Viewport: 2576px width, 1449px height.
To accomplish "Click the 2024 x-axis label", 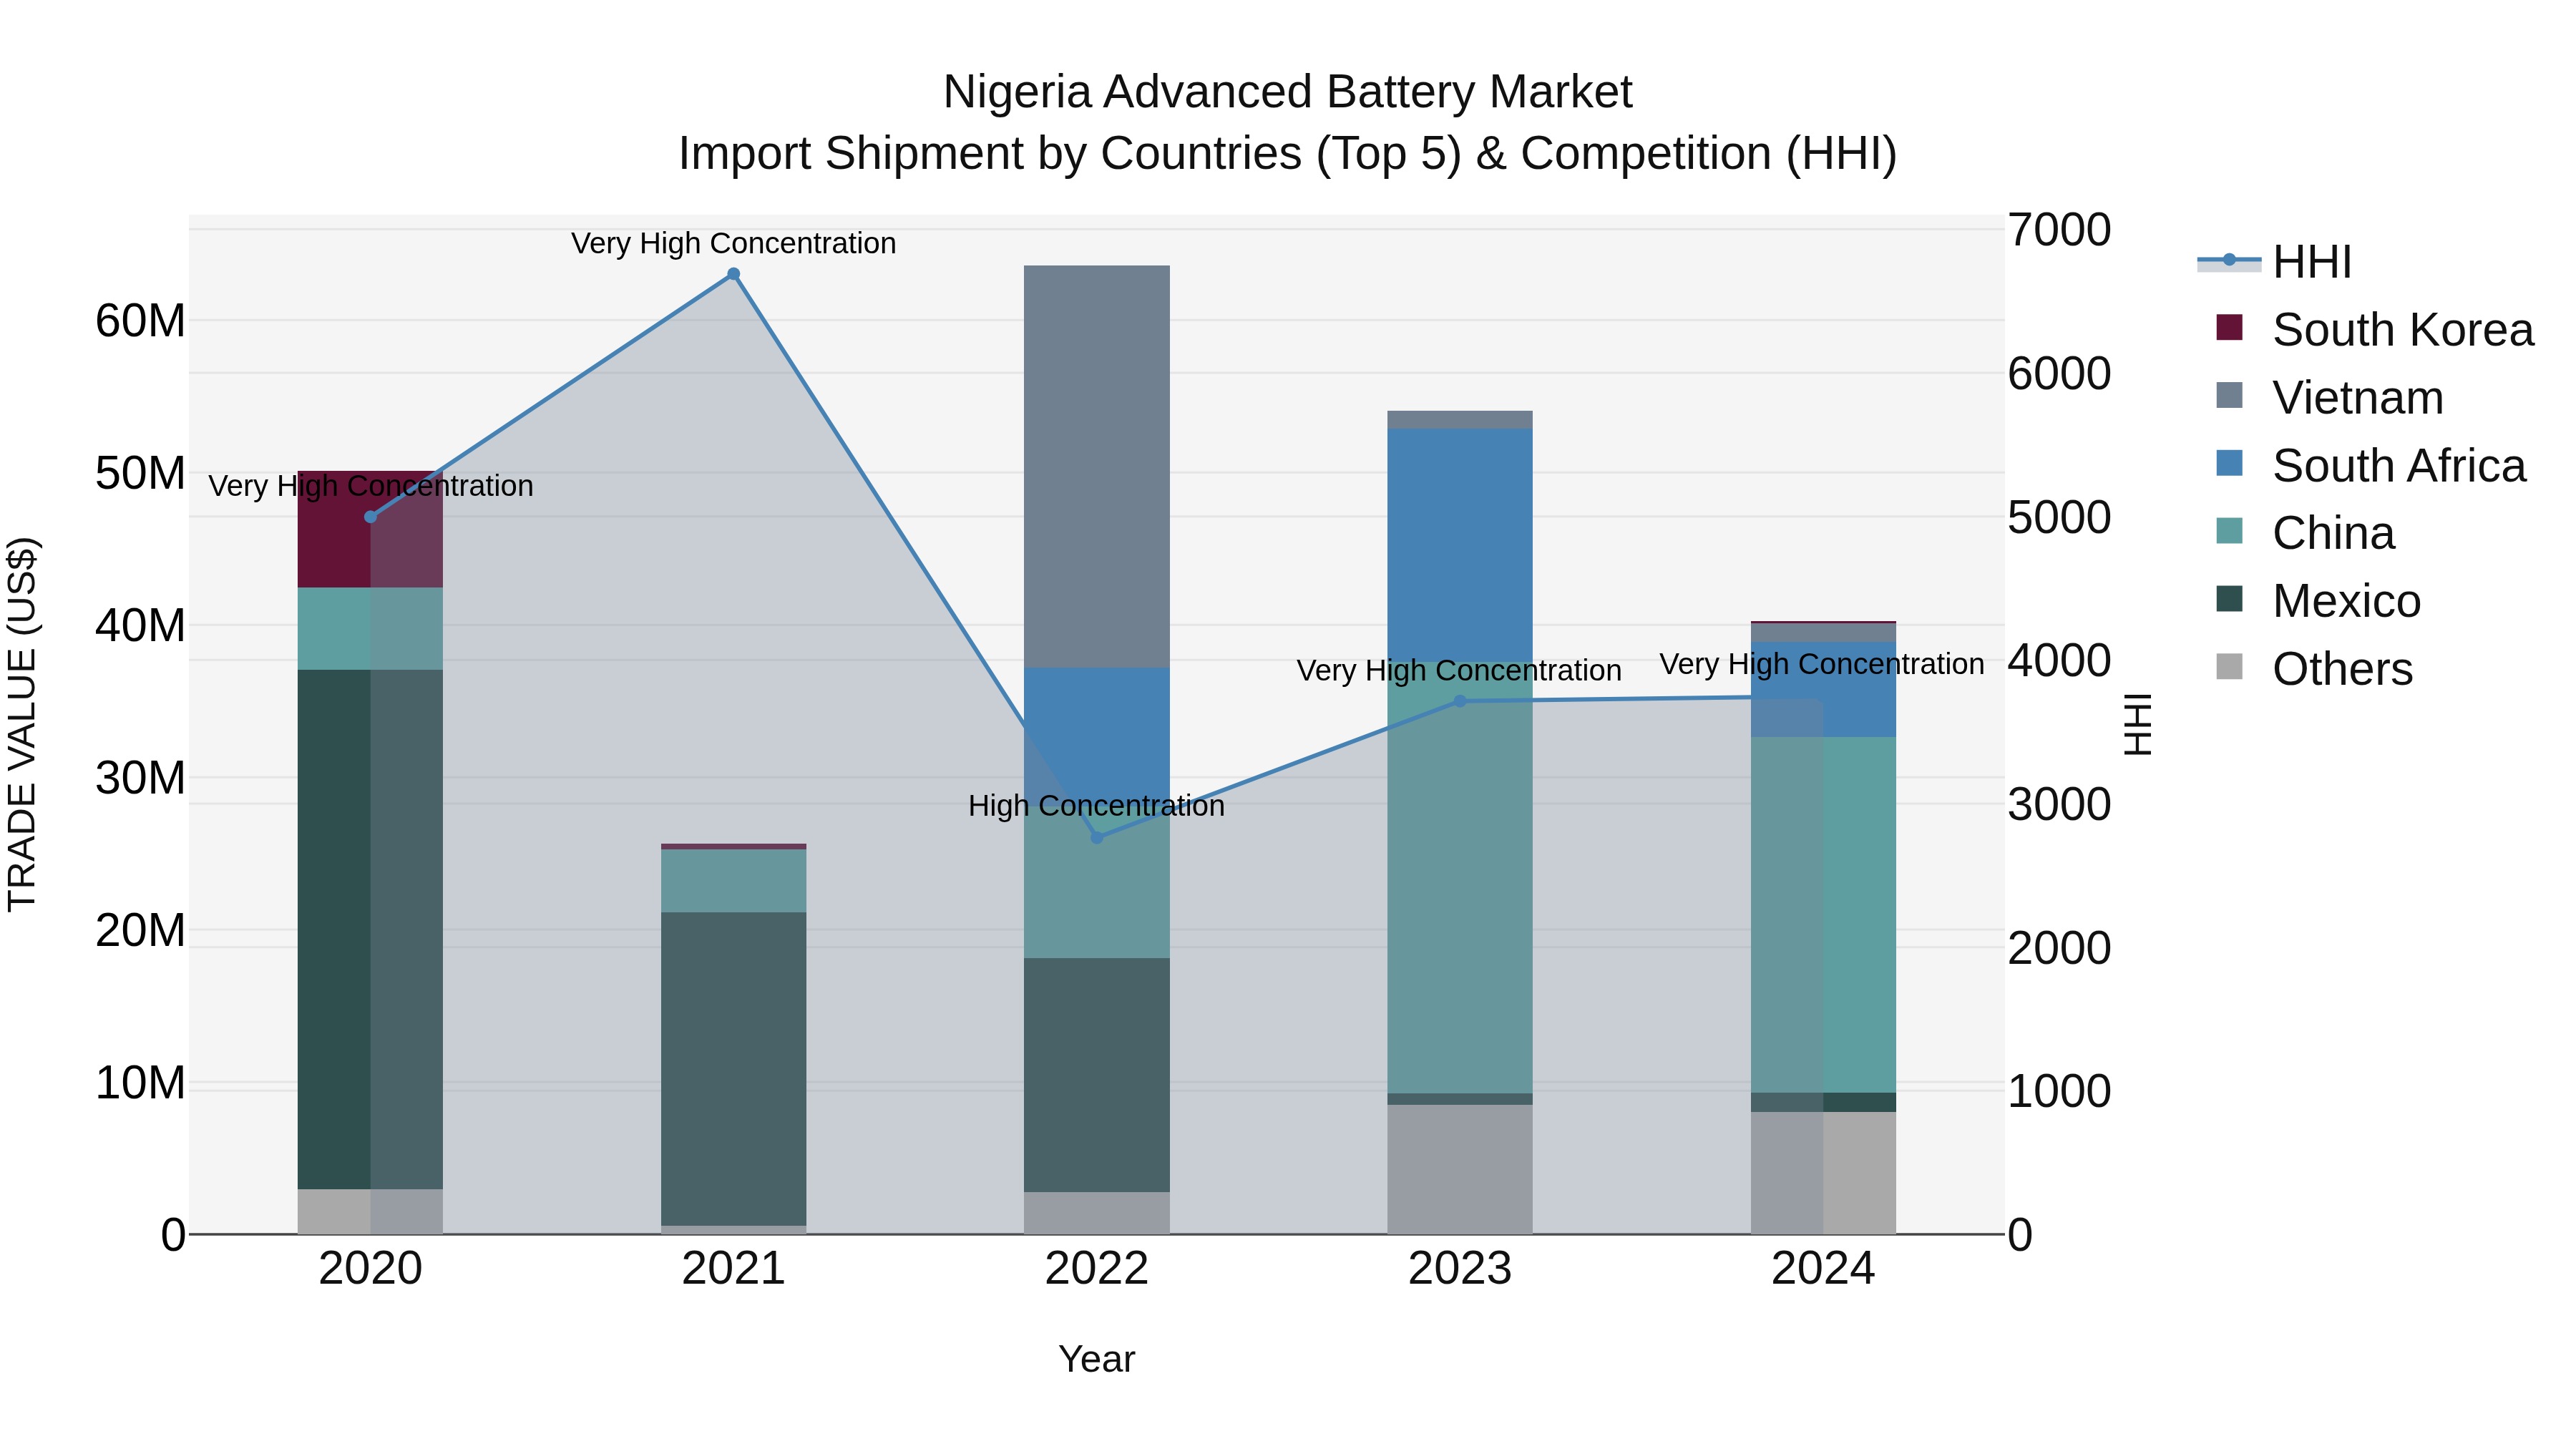I will point(1823,1269).
